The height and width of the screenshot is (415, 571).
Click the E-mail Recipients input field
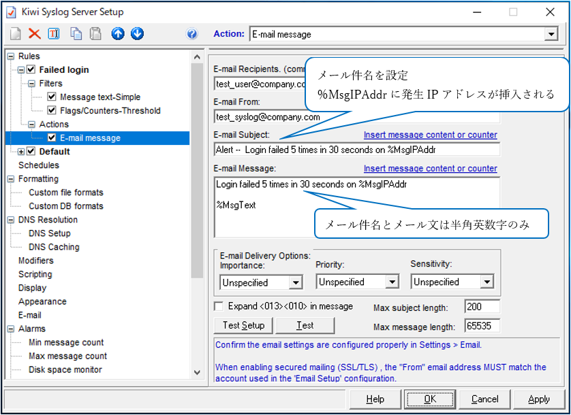click(x=260, y=84)
